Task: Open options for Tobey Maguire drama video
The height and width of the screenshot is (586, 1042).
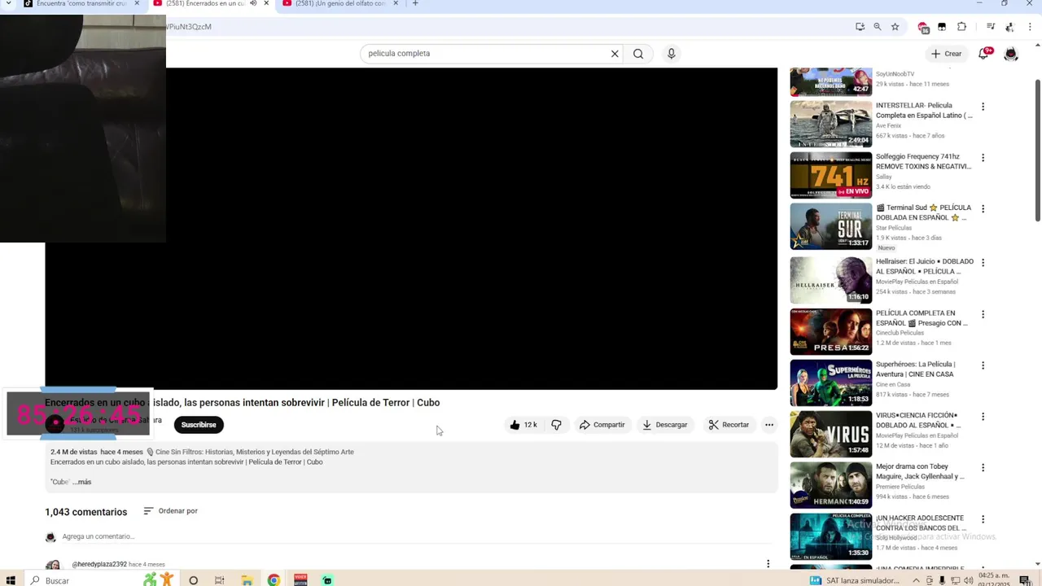Action: coord(983,468)
